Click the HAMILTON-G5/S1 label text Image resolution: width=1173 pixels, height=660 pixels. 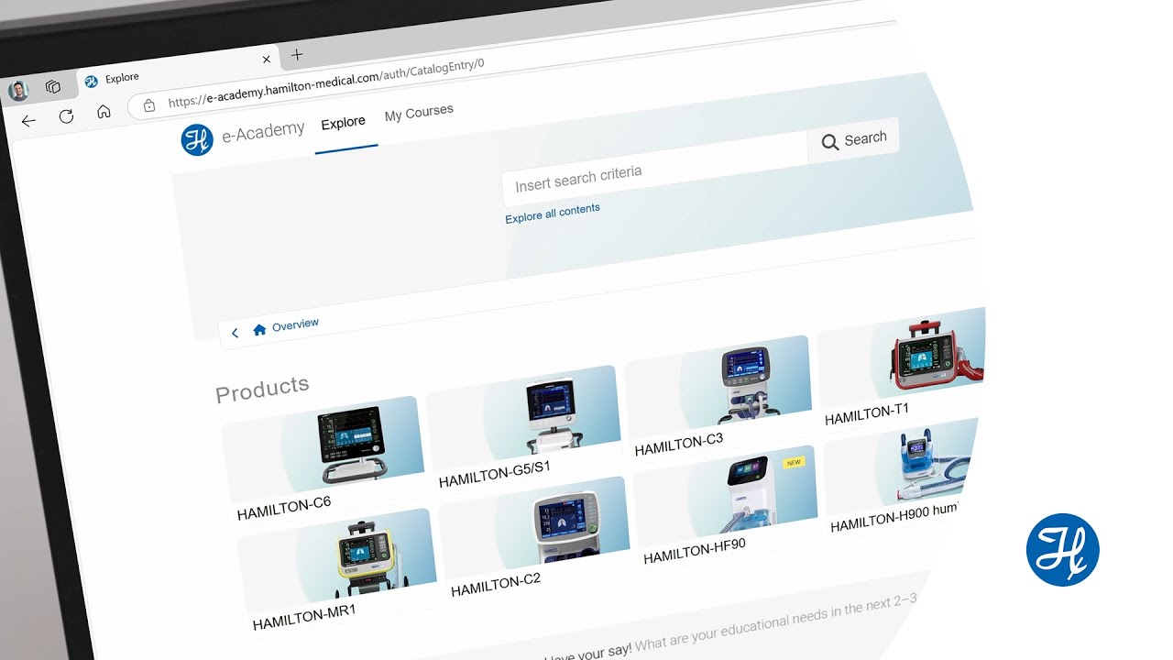pos(495,474)
